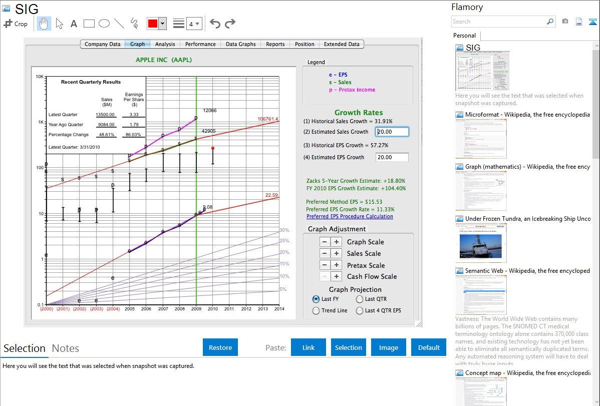Screen dimensions: 600x406
Task: Activate the hand pan tool
Action: pos(44,24)
